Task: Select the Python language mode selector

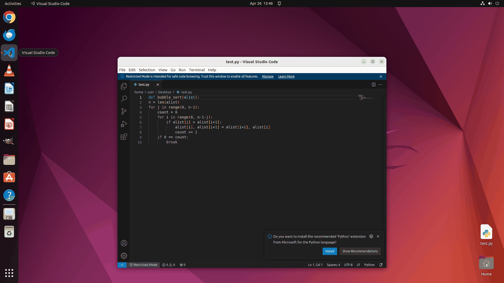Action: point(369,265)
